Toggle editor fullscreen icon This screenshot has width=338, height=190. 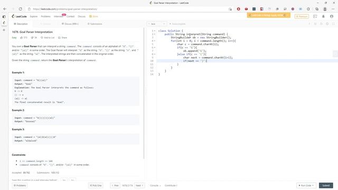click(333, 24)
